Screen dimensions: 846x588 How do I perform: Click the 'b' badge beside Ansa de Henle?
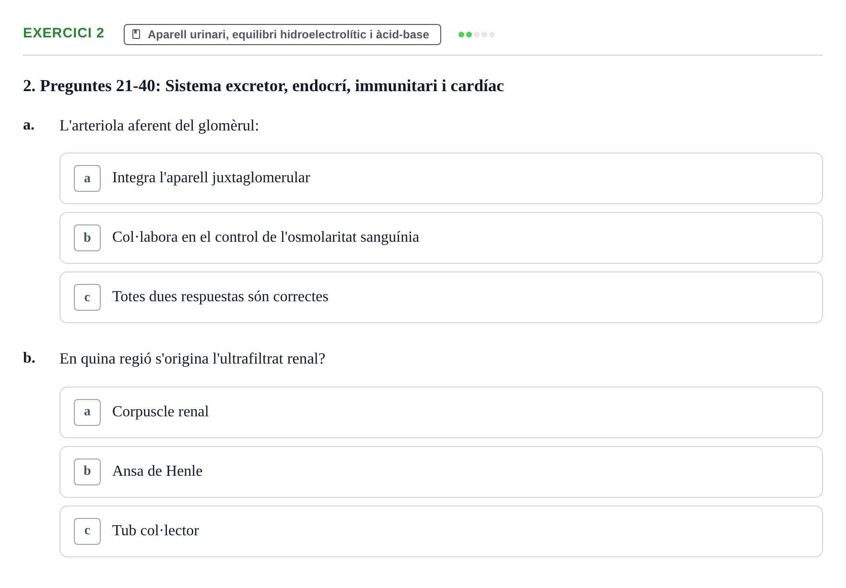[x=87, y=472]
